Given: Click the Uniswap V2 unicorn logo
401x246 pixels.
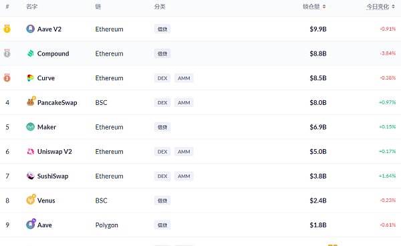Looking at the screenshot, I should [31, 151].
